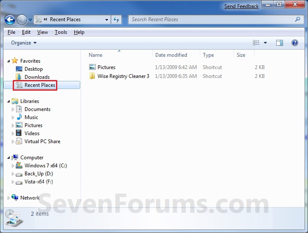
Task: Click the Forward navigation arrow button
Action: pyautogui.click(x=22, y=19)
